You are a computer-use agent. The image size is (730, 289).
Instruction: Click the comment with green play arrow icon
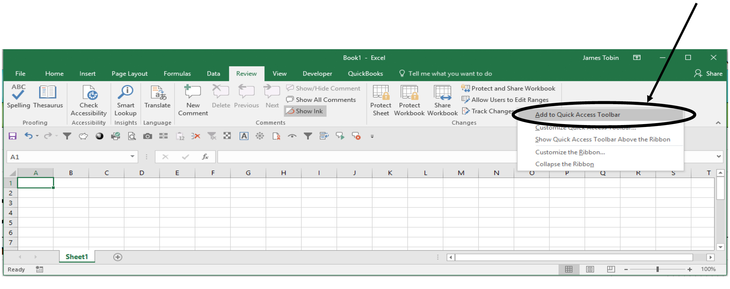[340, 136]
